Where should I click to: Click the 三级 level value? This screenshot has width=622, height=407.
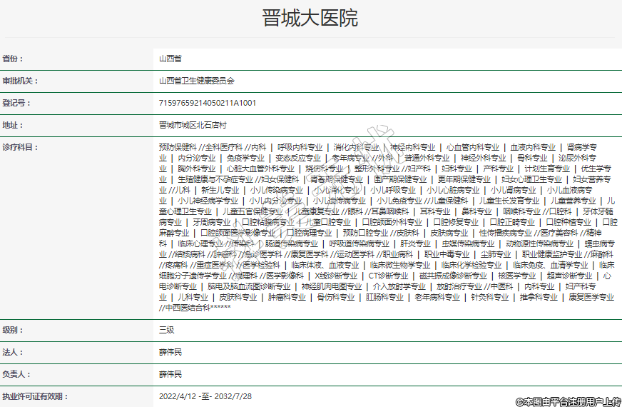coord(166,330)
